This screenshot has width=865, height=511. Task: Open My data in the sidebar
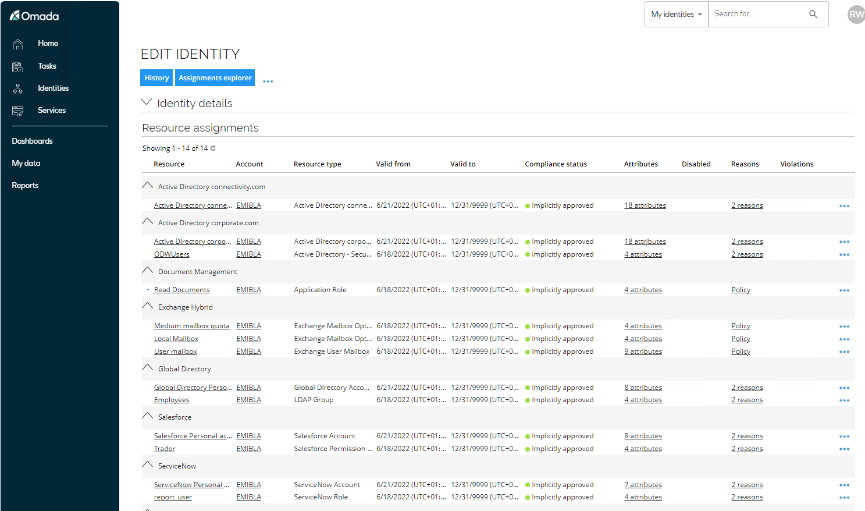coord(26,164)
